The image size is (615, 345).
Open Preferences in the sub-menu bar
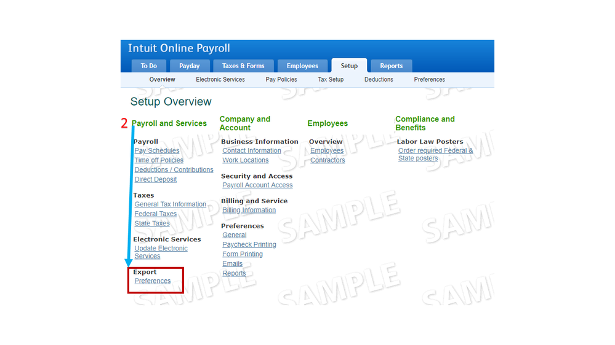(x=430, y=79)
